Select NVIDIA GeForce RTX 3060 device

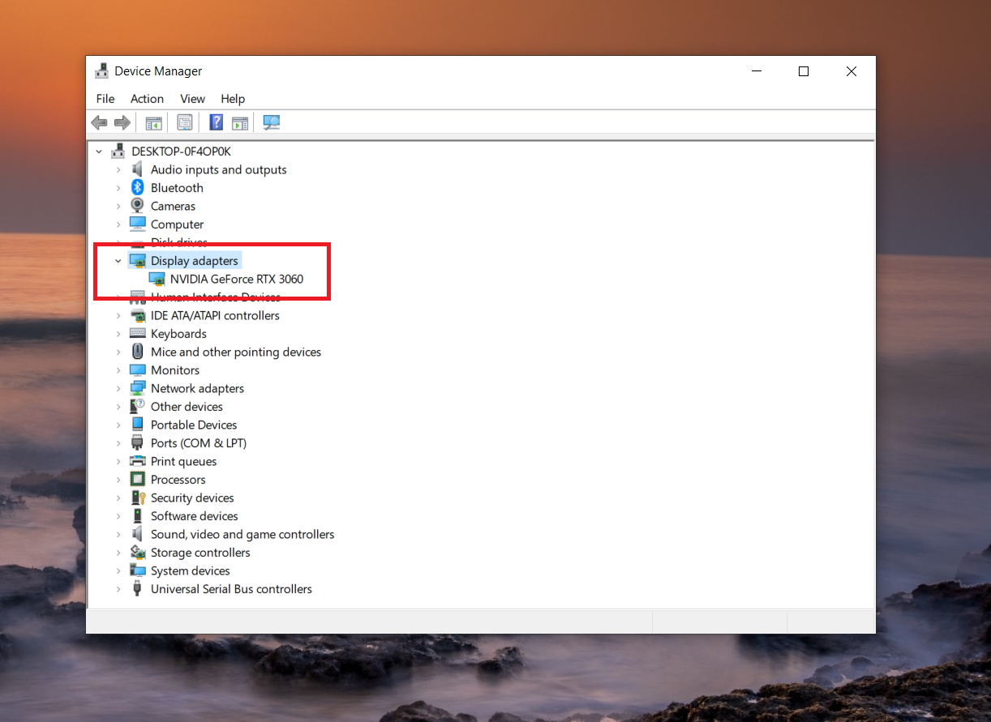pos(236,280)
